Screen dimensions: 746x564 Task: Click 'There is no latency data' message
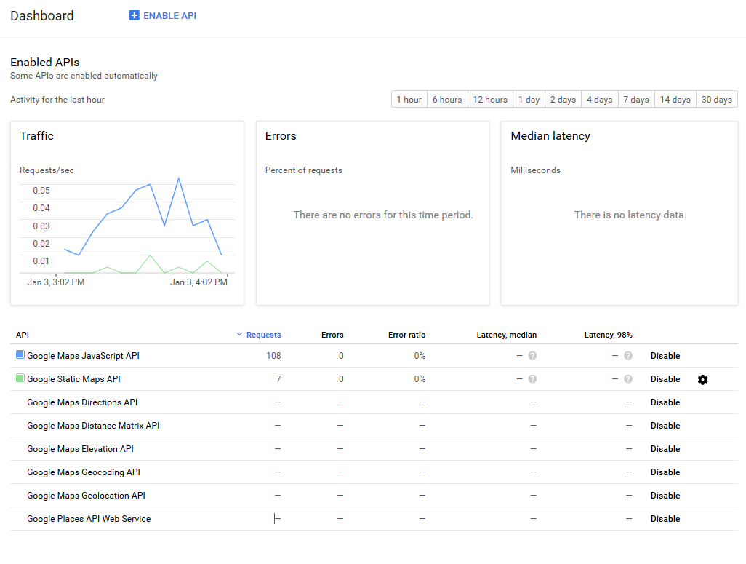[x=630, y=215]
